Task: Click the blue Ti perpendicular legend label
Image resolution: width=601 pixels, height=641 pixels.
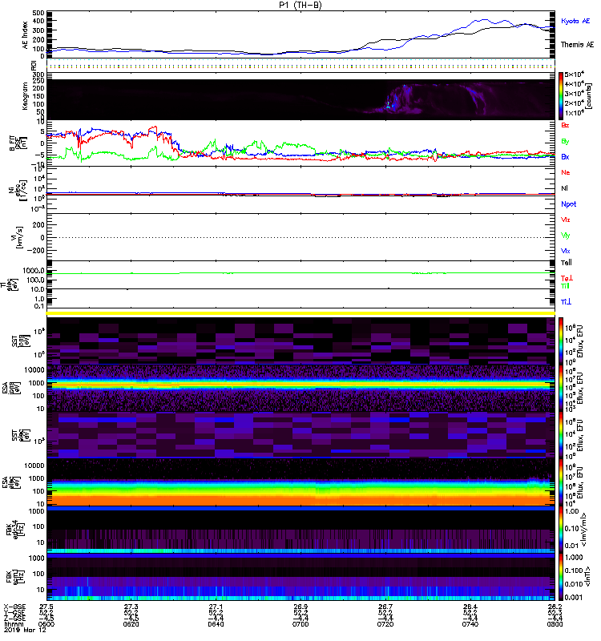Action: 566,302
